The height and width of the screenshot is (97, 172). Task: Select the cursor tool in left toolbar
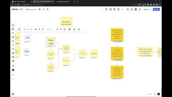13,25
